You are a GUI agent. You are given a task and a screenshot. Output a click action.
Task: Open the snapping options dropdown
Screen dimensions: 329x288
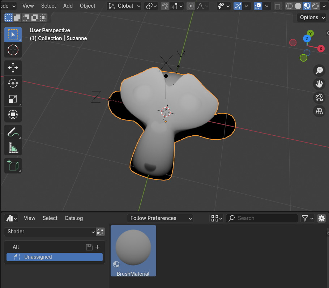point(177,6)
